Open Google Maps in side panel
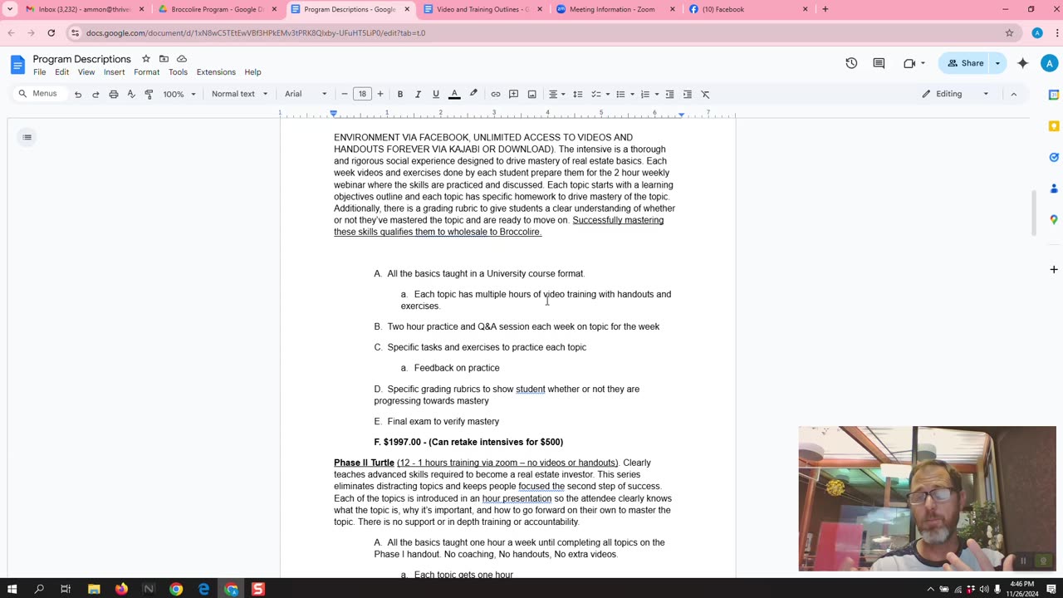Screen dimensions: 1063x598 point(1054,220)
